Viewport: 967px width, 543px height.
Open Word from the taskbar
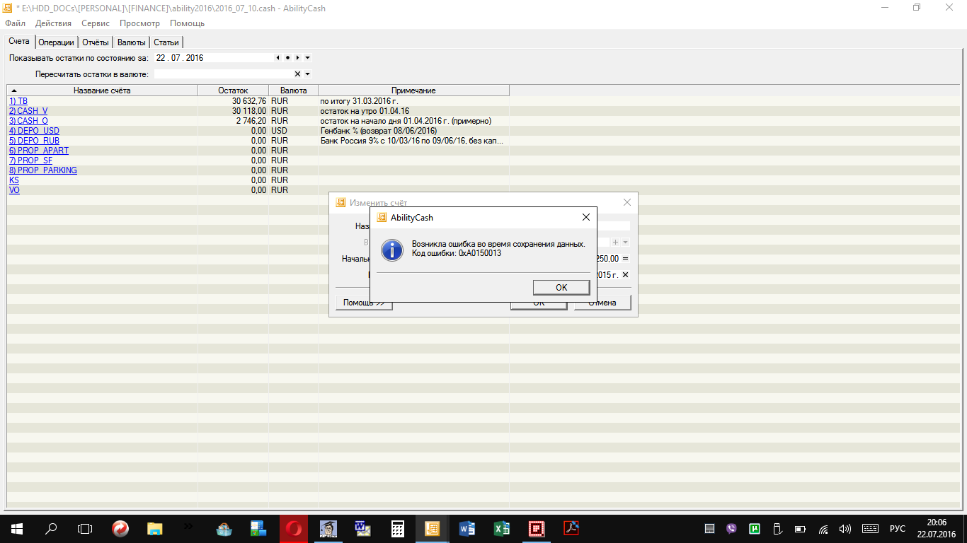[x=467, y=528]
